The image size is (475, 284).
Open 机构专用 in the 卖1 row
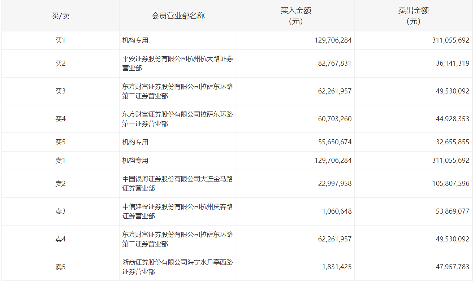[135, 161]
